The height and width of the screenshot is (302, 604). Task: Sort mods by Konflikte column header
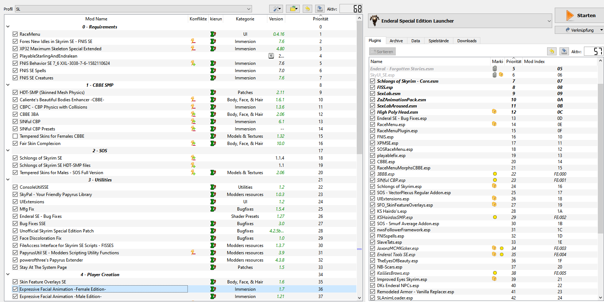tap(198, 19)
